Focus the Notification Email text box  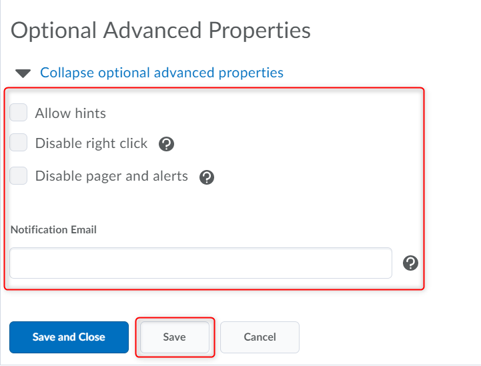[x=200, y=263]
